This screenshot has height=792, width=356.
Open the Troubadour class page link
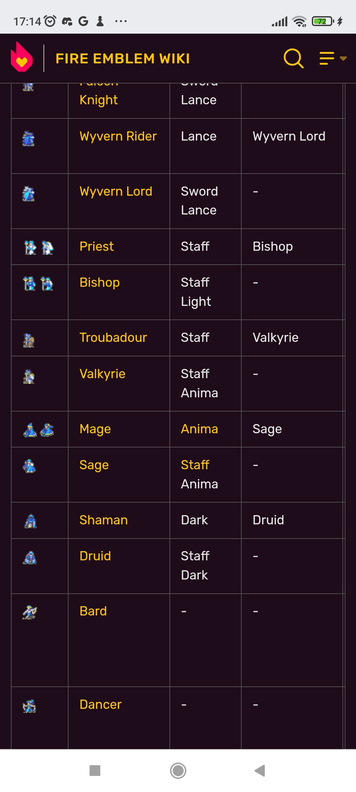pos(113,338)
